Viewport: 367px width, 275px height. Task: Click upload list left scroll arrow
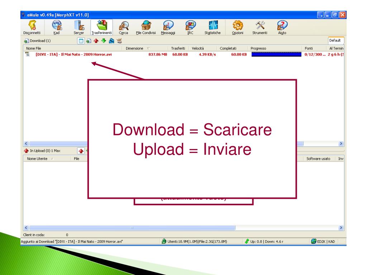coord(26,227)
